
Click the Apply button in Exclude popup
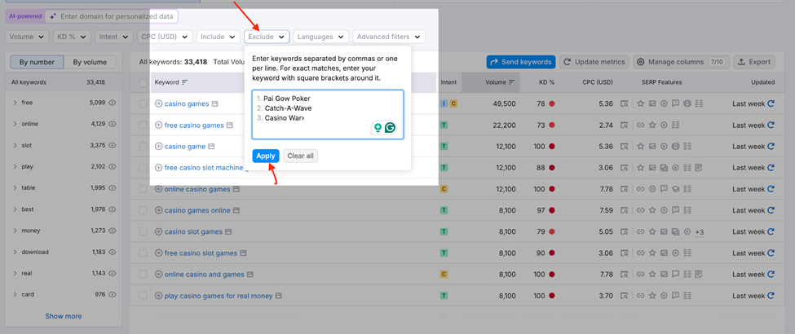(266, 156)
